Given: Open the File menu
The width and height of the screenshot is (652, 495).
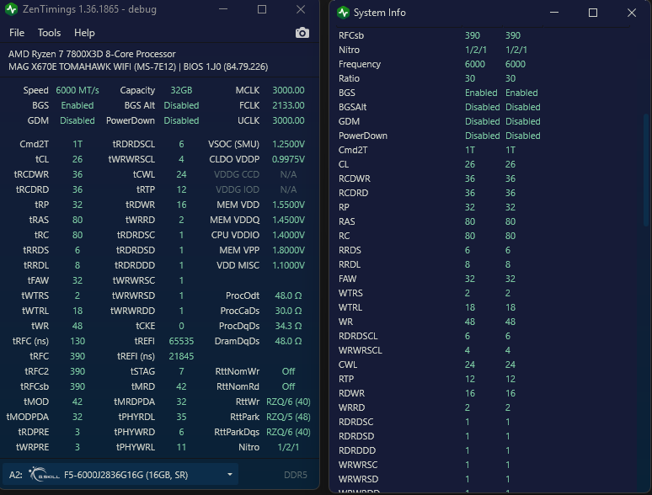Looking at the screenshot, I should [17, 33].
